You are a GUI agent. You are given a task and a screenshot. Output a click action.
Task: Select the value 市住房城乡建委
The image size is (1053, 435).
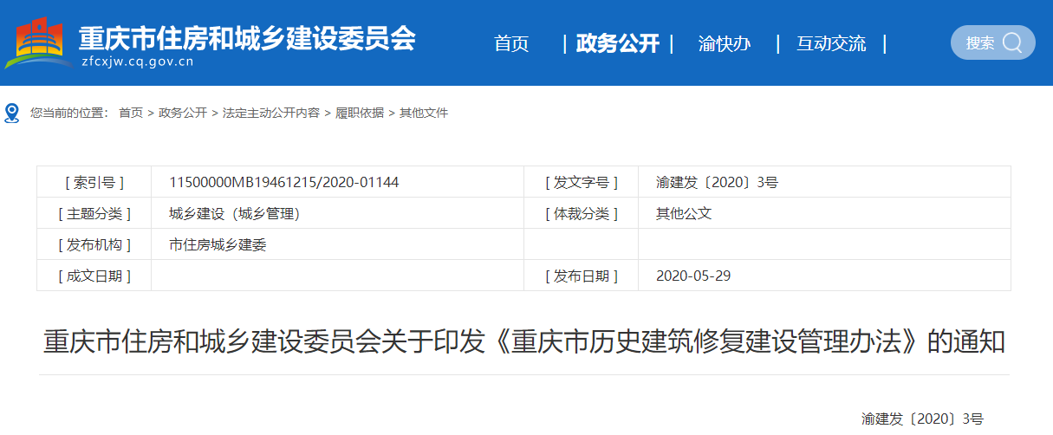(x=218, y=244)
